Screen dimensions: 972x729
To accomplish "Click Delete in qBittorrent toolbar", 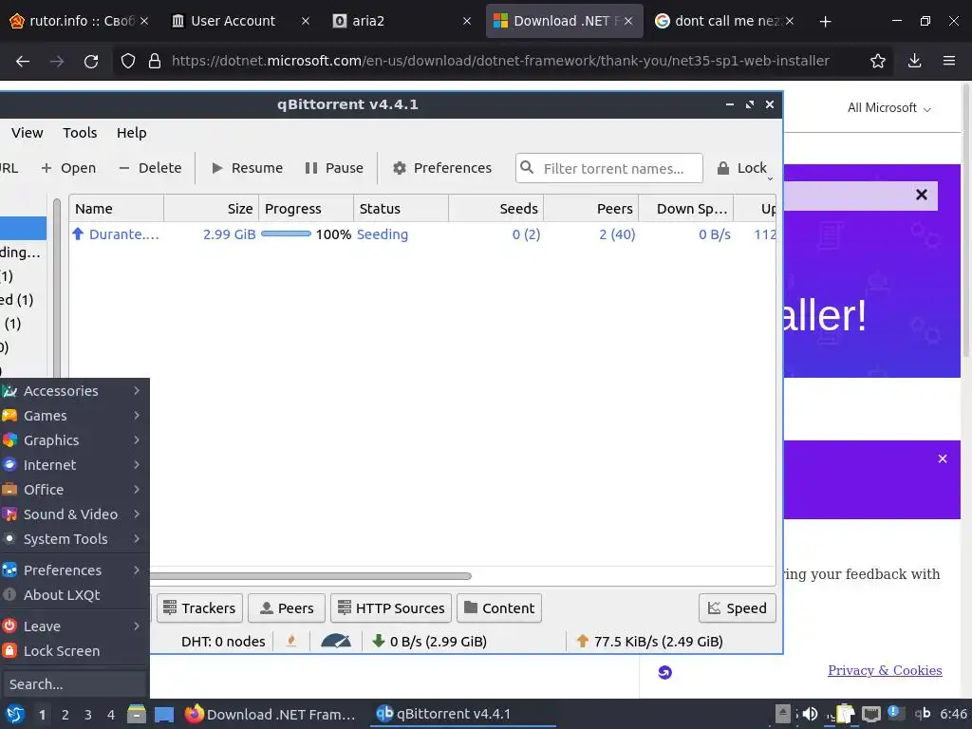I will point(149,168).
